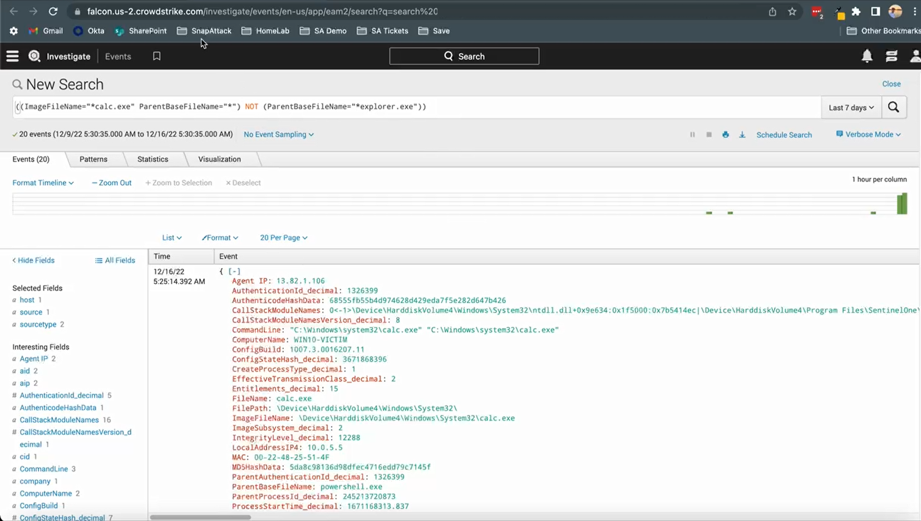Switch to the Statistics tab
Image resolution: width=921 pixels, height=521 pixels.
pos(152,159)
